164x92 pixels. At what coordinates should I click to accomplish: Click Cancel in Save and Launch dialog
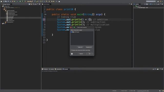coord(81,54)
